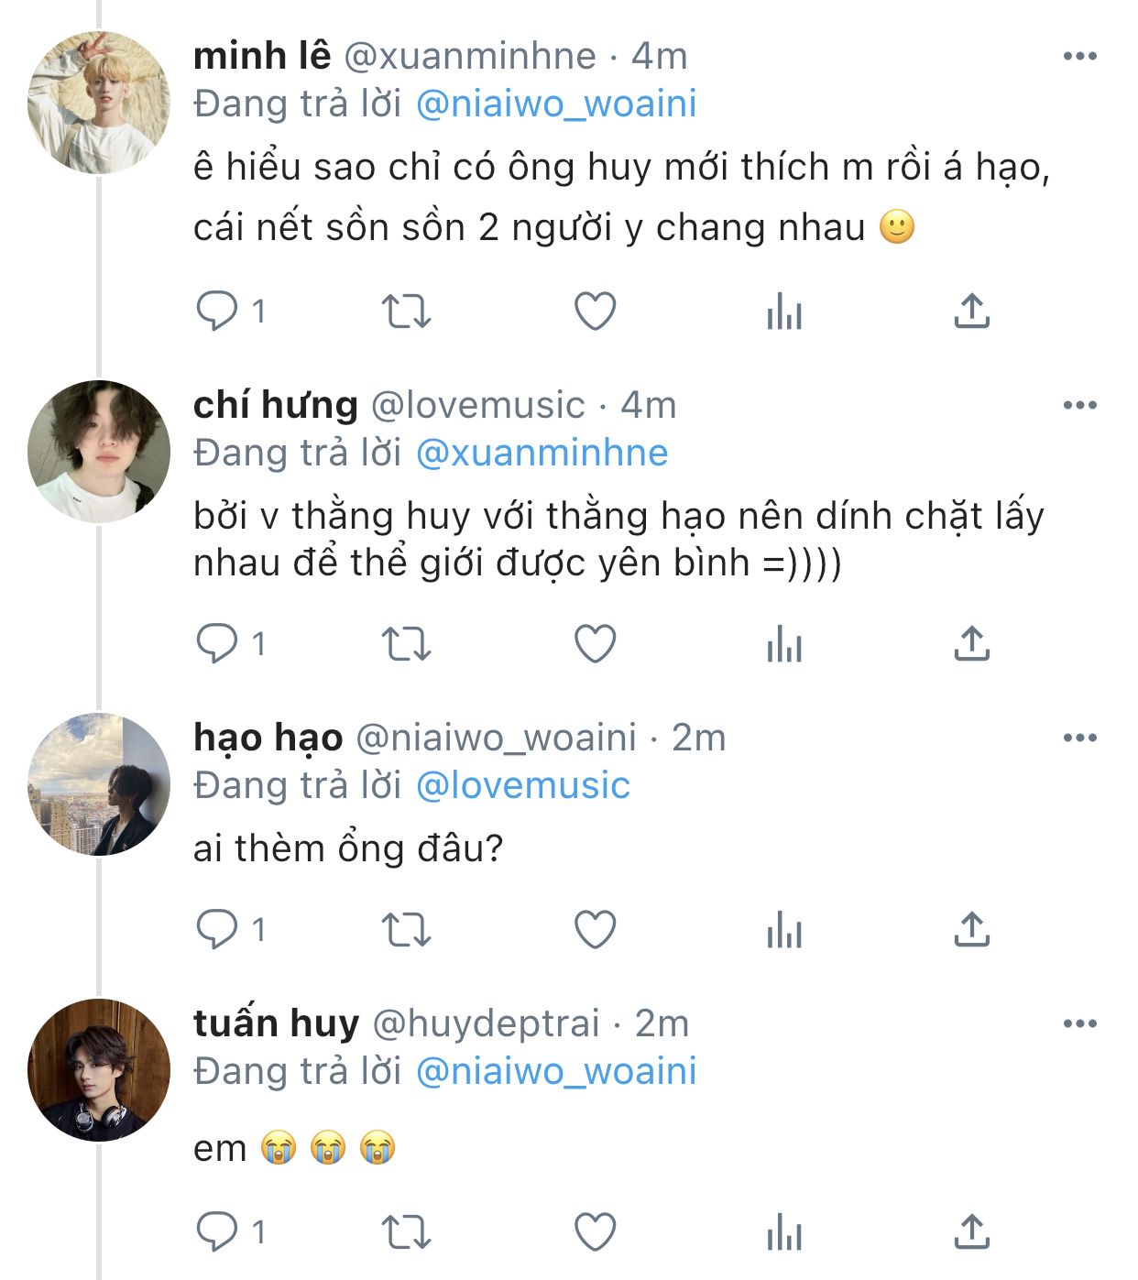Share hạo hạo's tweet
Screen dimensions: 1138x1280
pyautogui.click(x=971, y=930)
